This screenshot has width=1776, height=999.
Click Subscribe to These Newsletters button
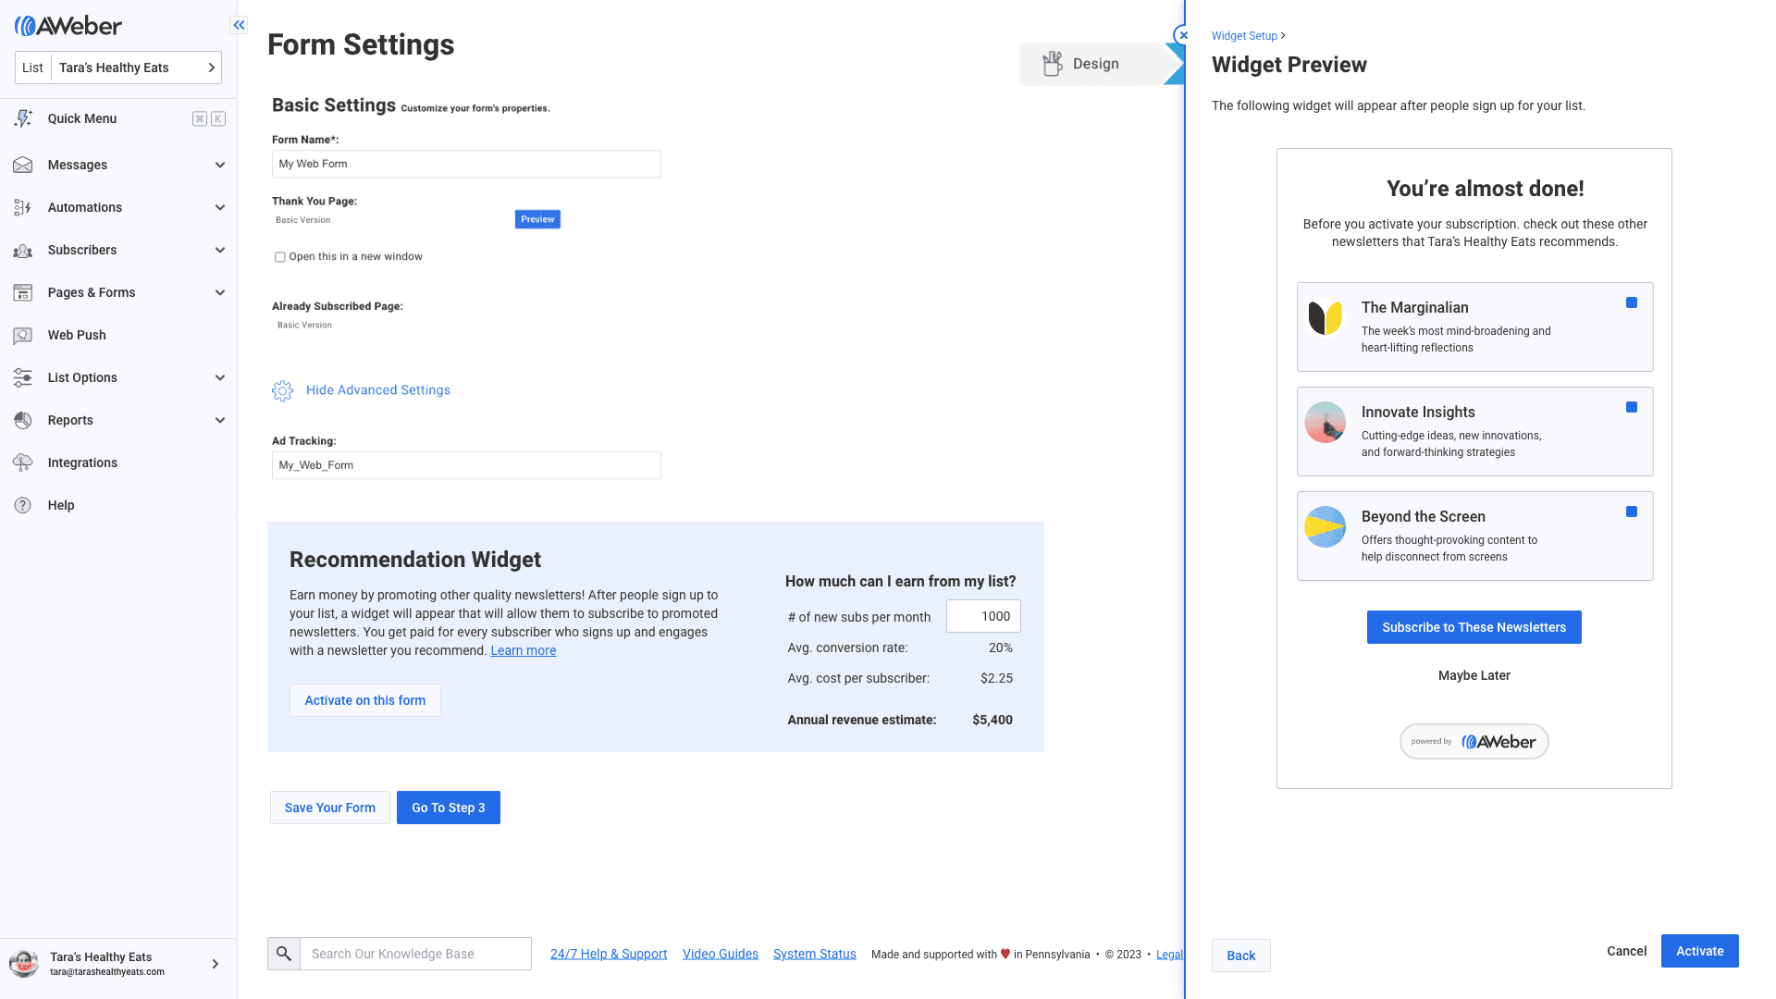pos(1474,627)
